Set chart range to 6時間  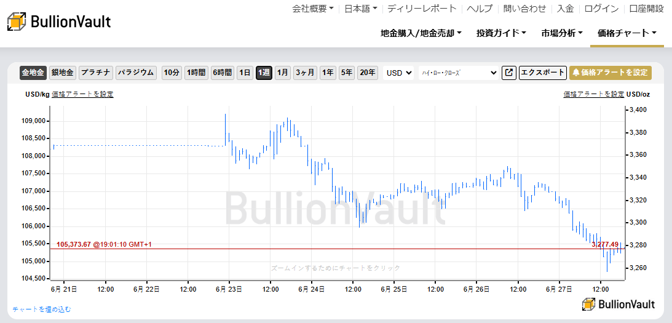[x=223, y=73]
